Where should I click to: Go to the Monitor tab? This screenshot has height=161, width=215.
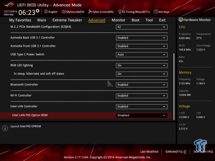tap(119, 20)
